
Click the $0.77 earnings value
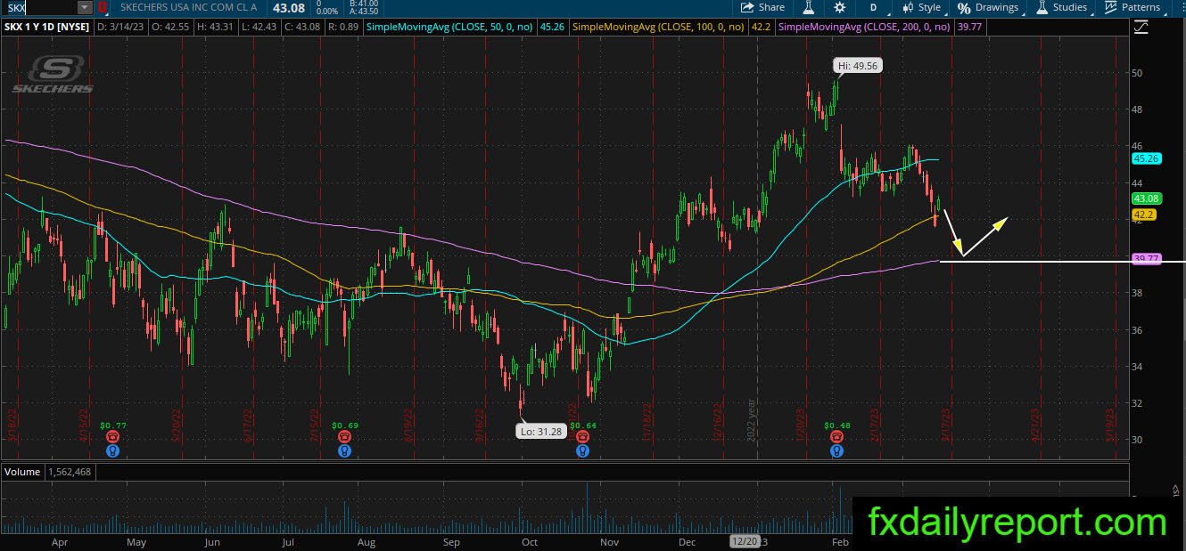point(113,425)
